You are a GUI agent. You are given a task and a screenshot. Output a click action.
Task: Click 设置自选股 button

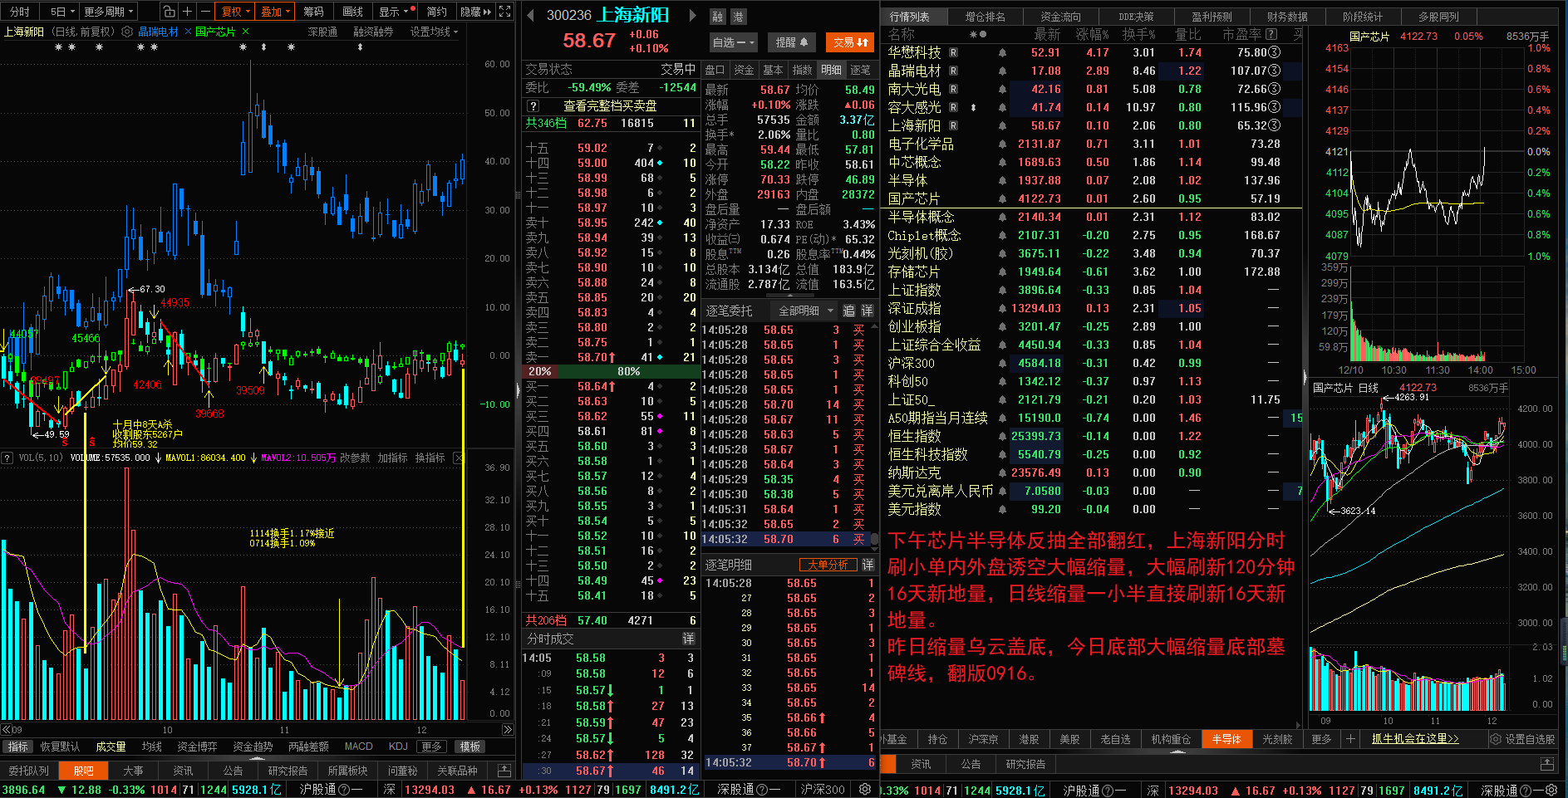coord(1523,738)
